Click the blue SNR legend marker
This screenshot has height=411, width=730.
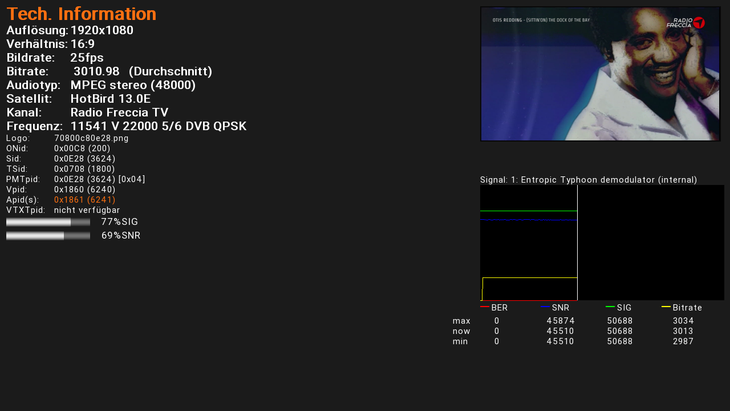[x=545, y=307]
